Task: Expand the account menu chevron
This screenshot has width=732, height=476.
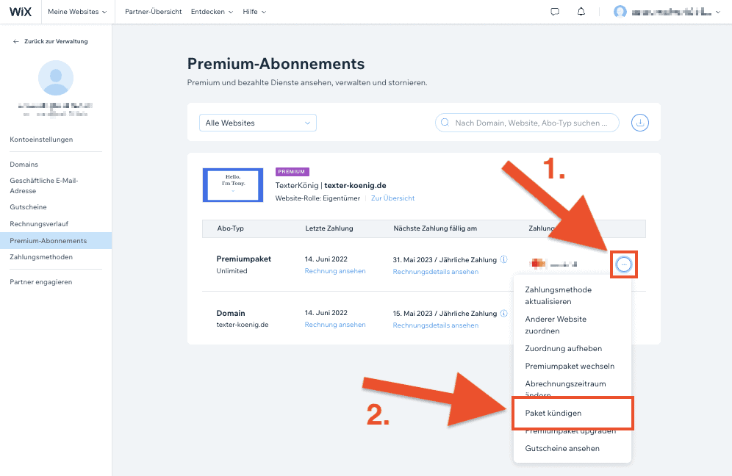Action: coord(718,12)
